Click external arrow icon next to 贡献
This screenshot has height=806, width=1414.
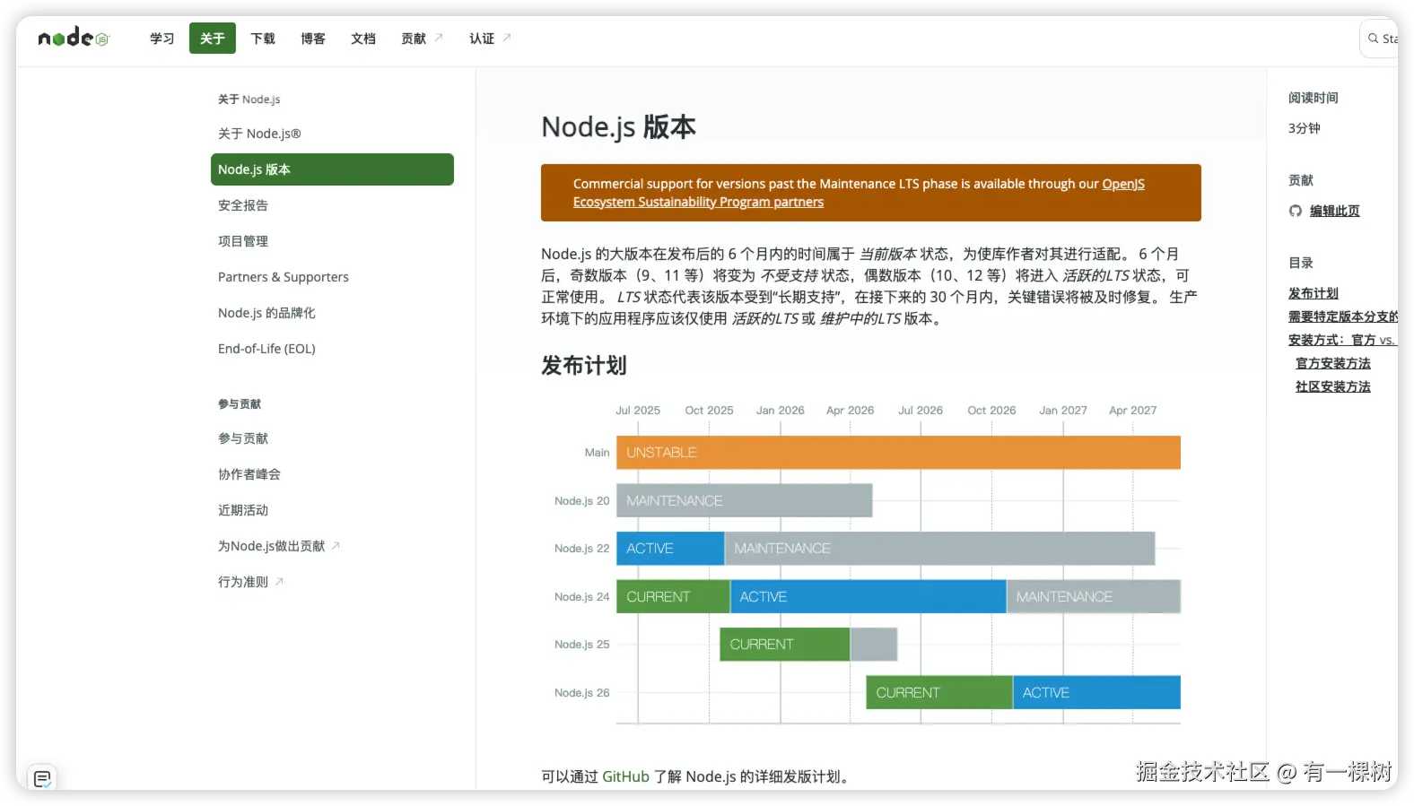pyautogui.click(x=439, y=38)
